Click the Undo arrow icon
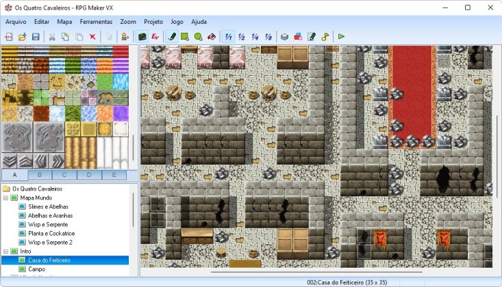The image size is (502, 287). tap(109, 37)
